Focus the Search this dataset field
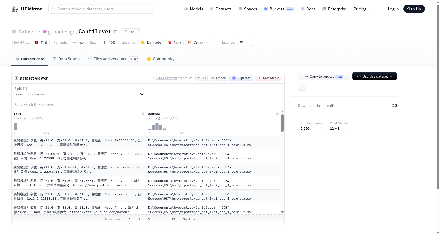This screenshot has width=440, height=235. [148, 104]
